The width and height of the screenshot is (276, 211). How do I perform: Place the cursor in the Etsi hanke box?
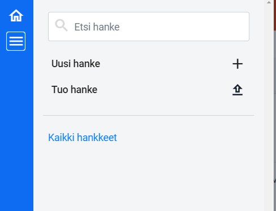[149, 27]
